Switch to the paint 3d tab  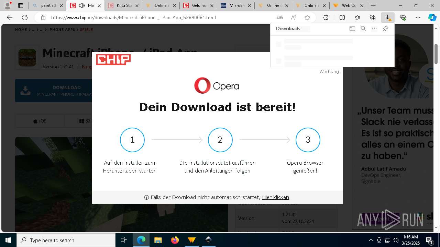click(48, 5)
